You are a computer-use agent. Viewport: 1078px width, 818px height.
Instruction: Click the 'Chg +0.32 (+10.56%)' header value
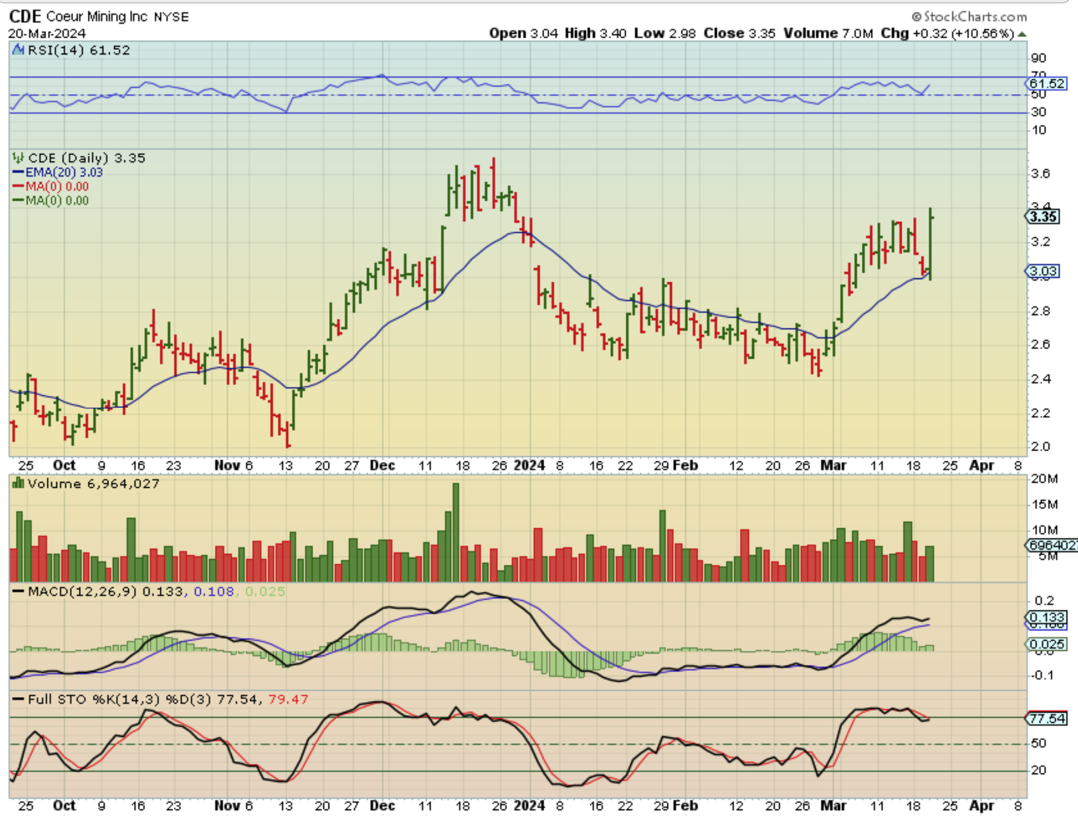tap(947, 34)
